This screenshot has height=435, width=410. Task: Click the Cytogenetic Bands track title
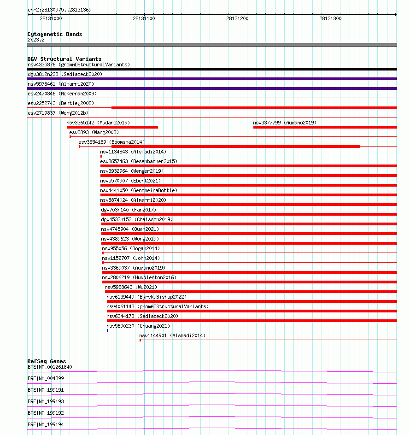click(55, 34)
